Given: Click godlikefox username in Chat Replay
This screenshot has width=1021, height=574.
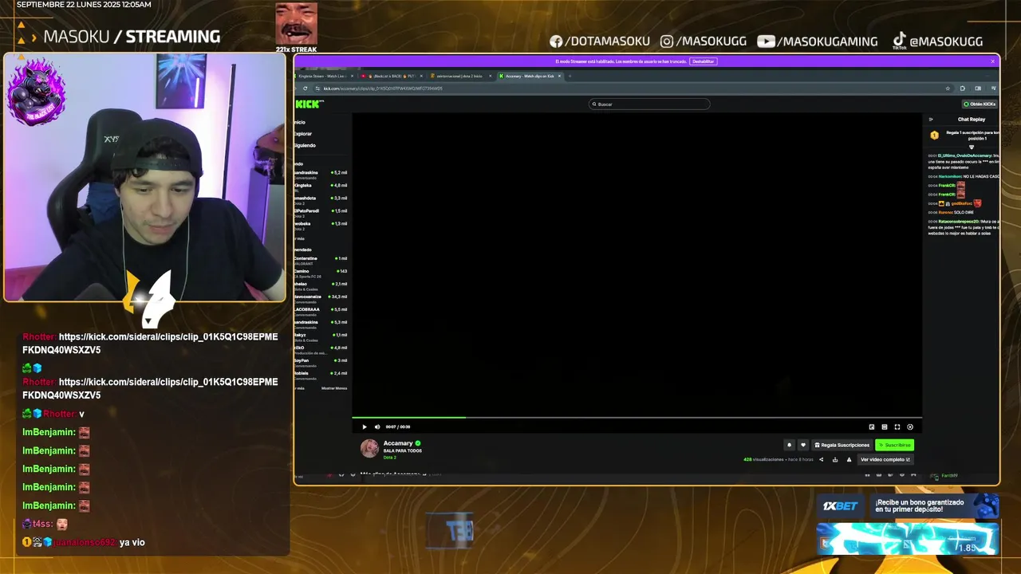Looking at the screenshot, I should pos(961,203).
